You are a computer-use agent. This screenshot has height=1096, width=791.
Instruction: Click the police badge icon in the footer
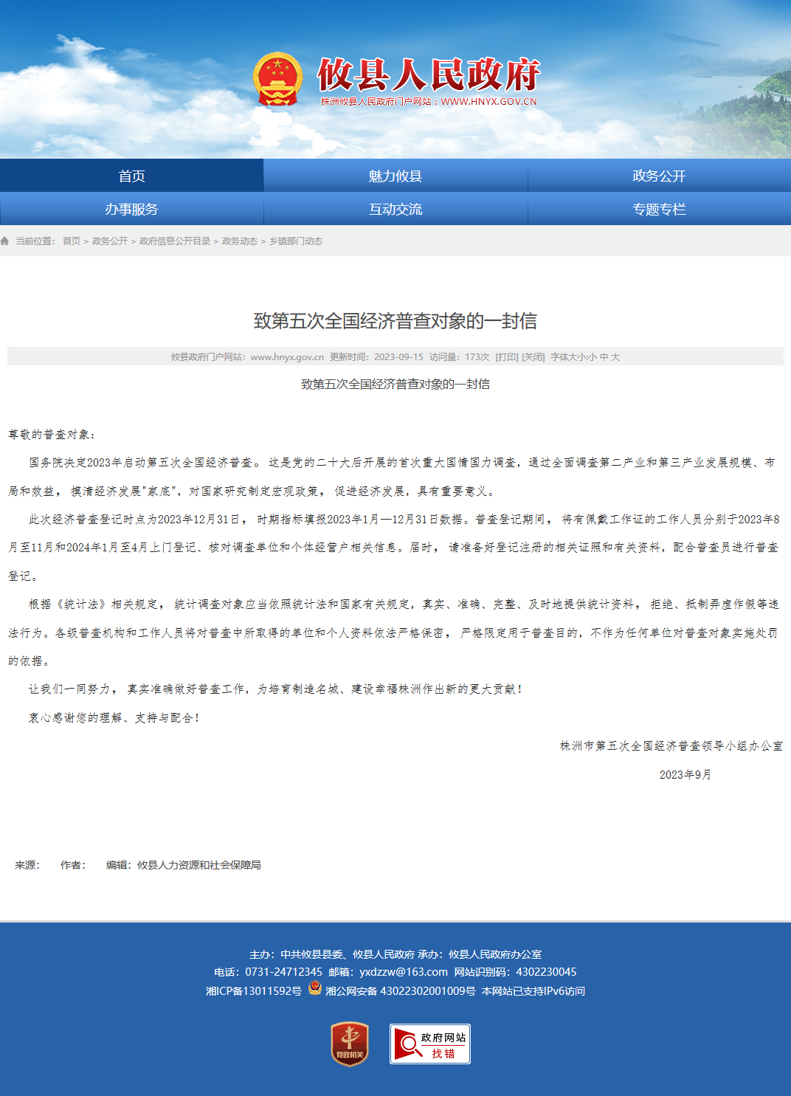pyautogui.click(x=315, y=988)
